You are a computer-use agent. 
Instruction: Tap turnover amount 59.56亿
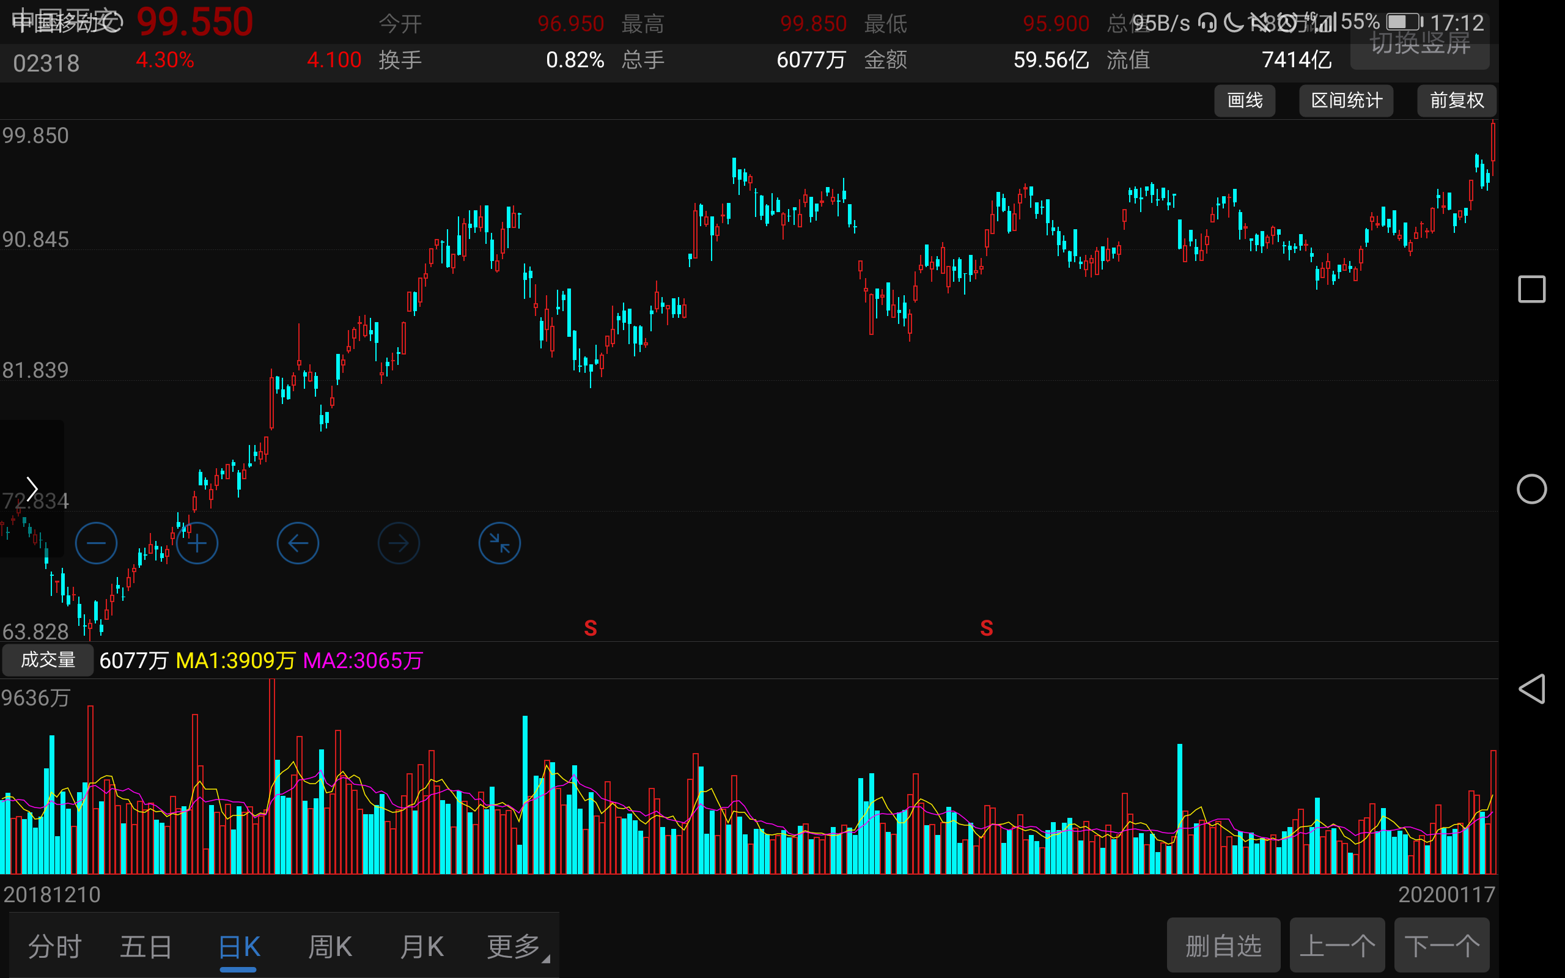[1051, 60]
